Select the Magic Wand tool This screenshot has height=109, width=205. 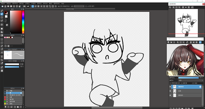click(2, 46)
